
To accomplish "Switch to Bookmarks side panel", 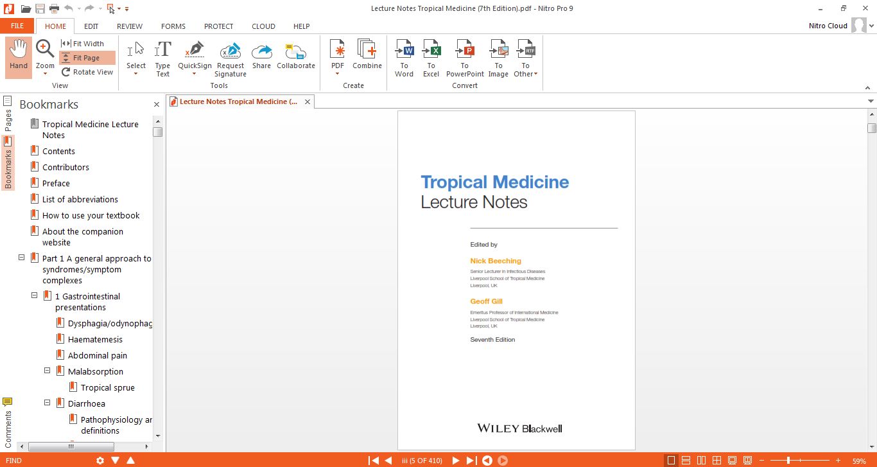I will point(8,163).
